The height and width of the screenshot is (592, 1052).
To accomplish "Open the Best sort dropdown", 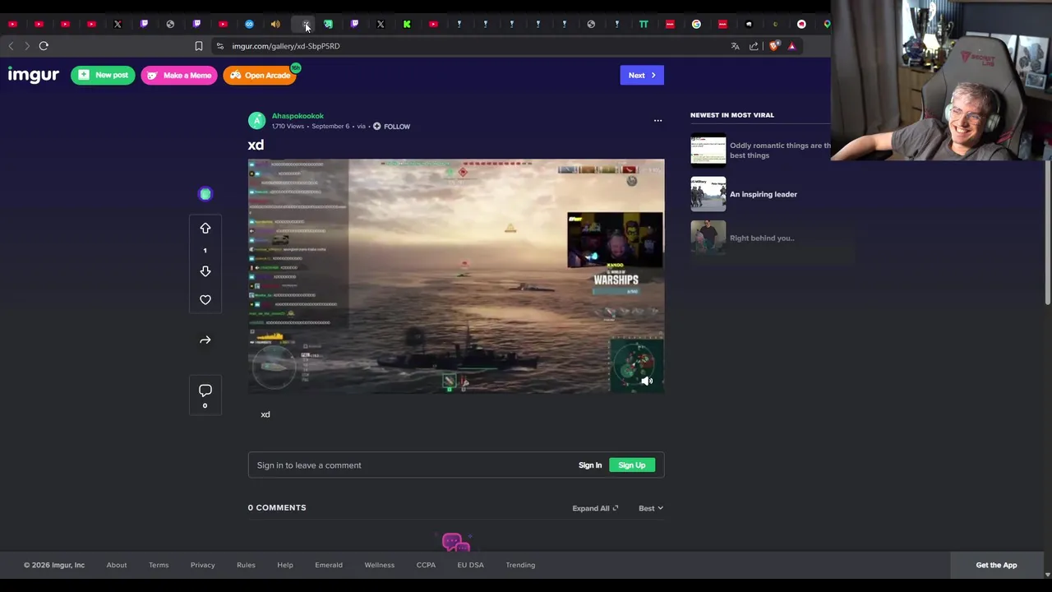I will click(651, 508).
